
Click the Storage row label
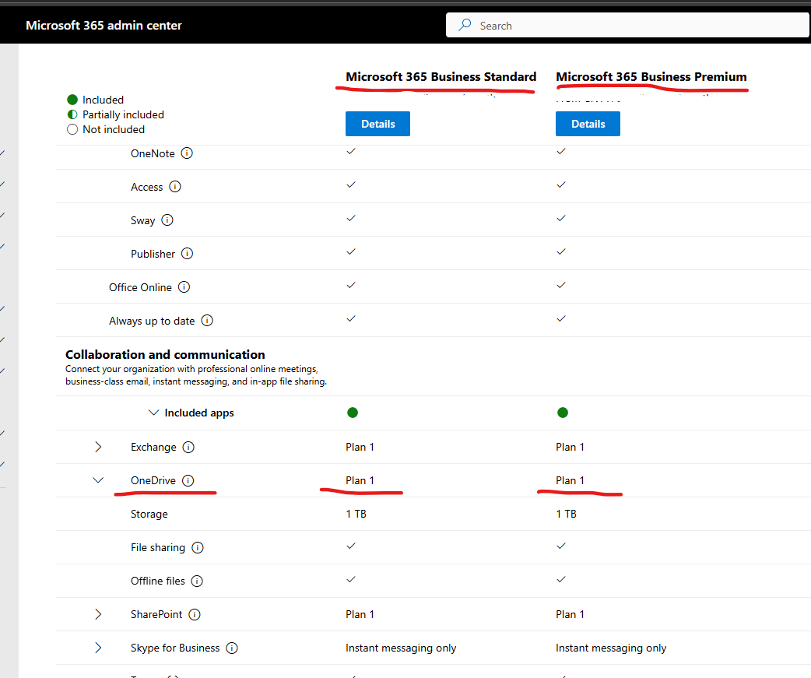(x=149, y=514)
